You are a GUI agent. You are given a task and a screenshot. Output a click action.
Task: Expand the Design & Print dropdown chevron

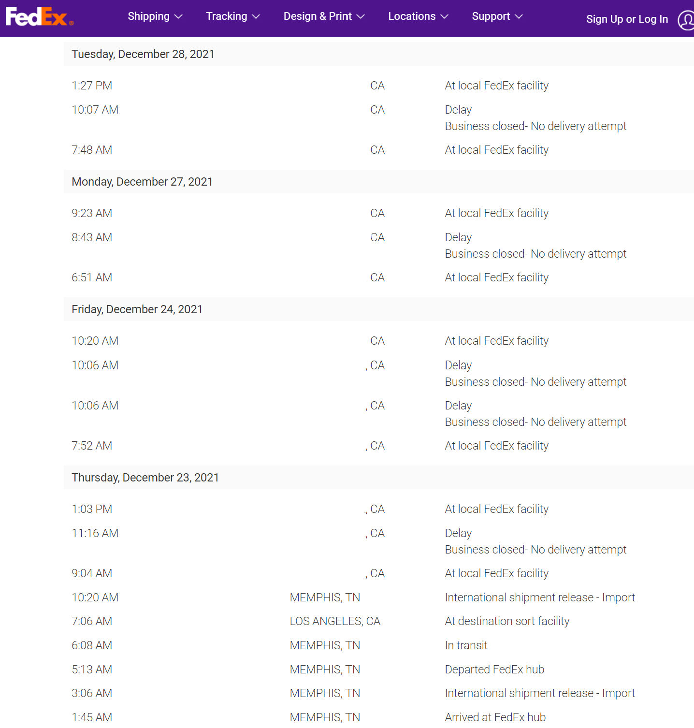coord(360,17)
